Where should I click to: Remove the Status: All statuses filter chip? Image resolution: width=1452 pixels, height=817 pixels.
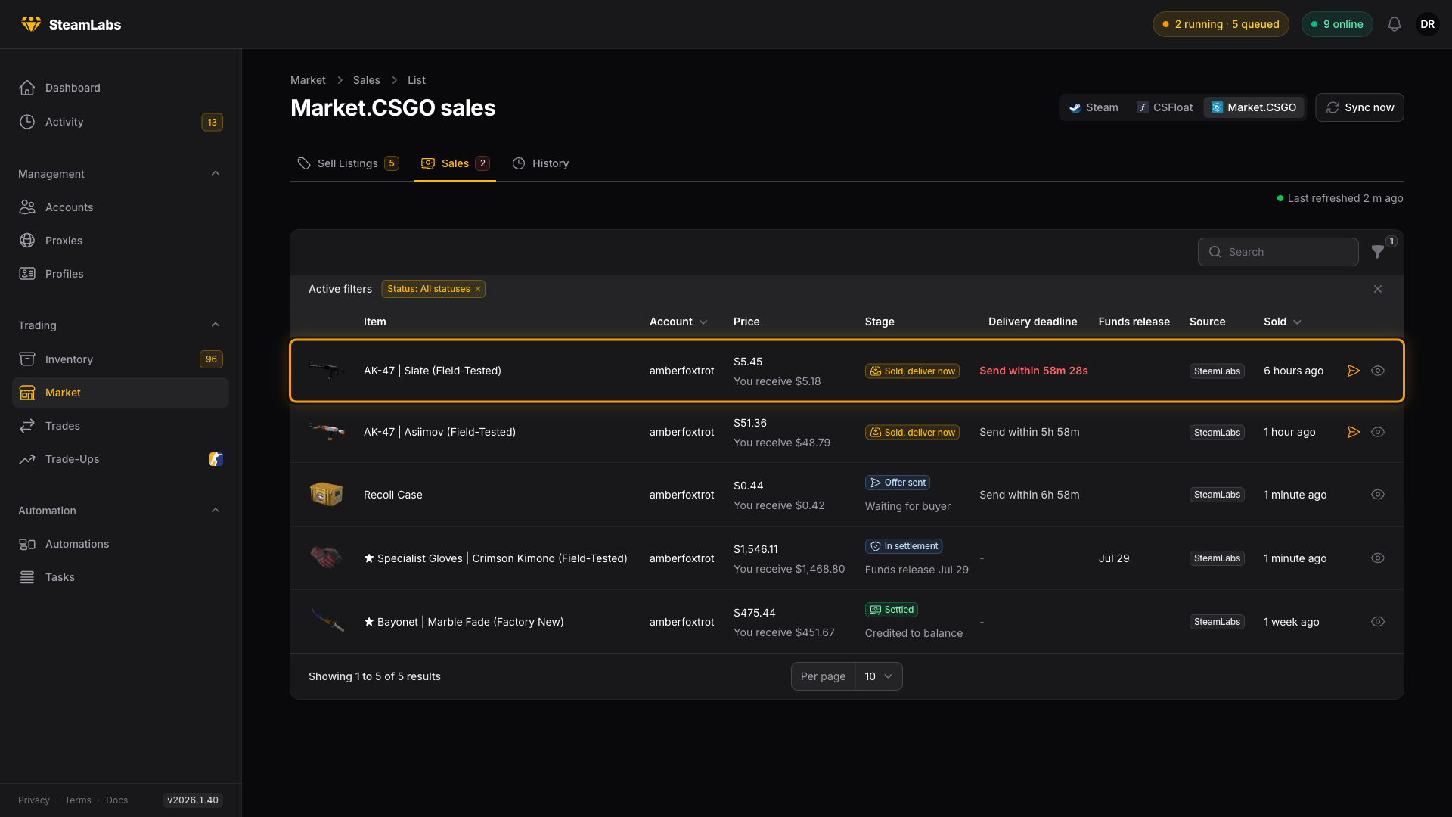click(478, 289)
